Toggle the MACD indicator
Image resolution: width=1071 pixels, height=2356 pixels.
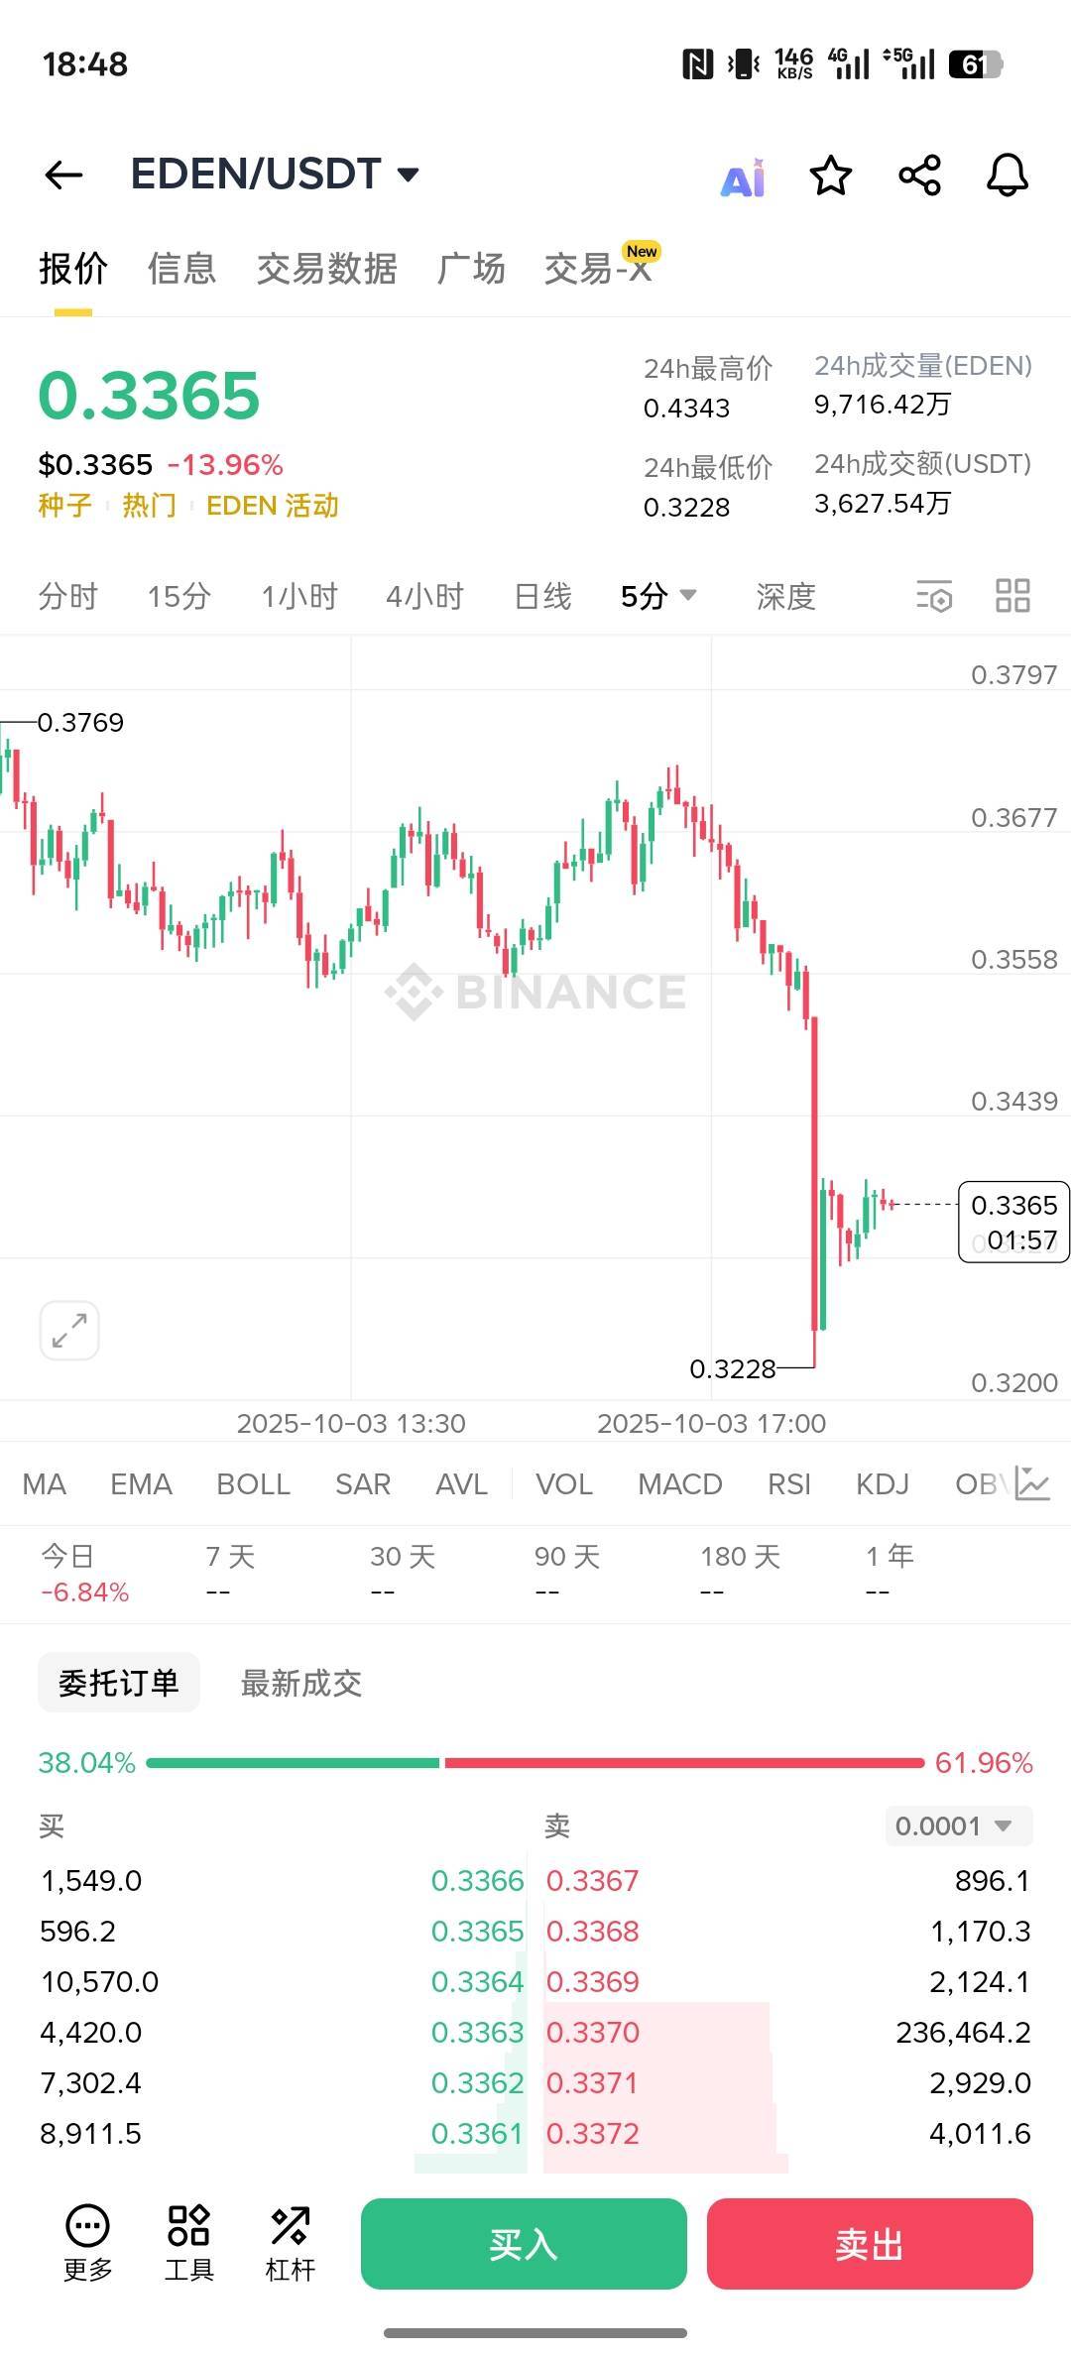pos(680,1484)
